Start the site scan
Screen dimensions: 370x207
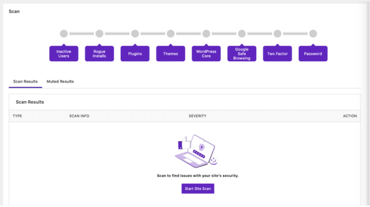pyautogui.click(x=198, y=189)
